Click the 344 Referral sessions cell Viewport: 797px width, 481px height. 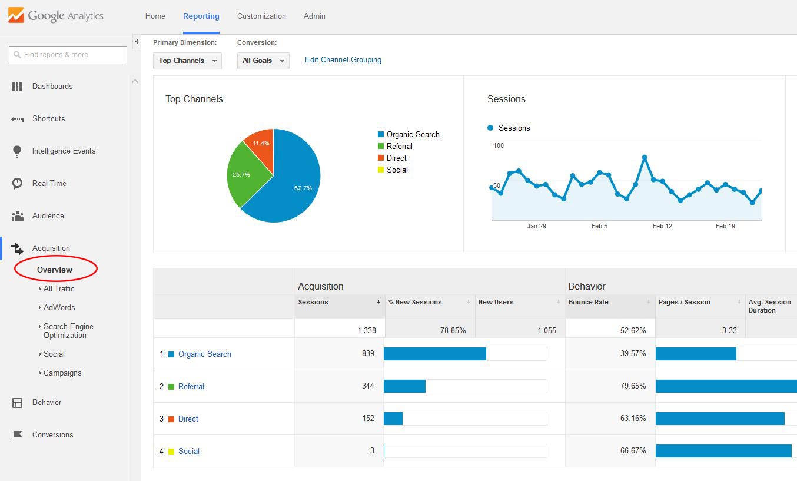(x=368, y=386)
